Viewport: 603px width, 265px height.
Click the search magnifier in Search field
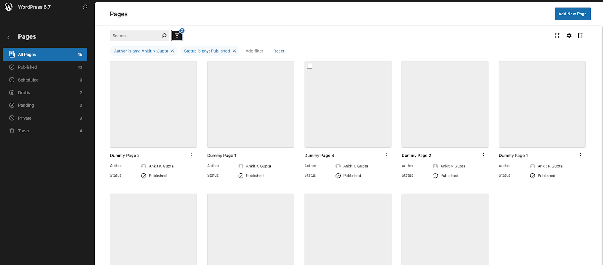click(164, 36)
